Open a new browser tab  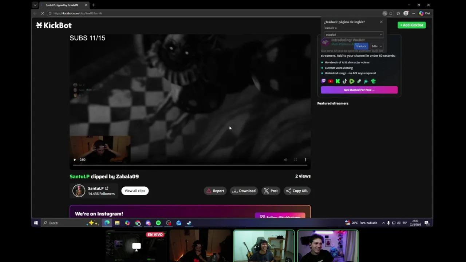coord(94,5)
